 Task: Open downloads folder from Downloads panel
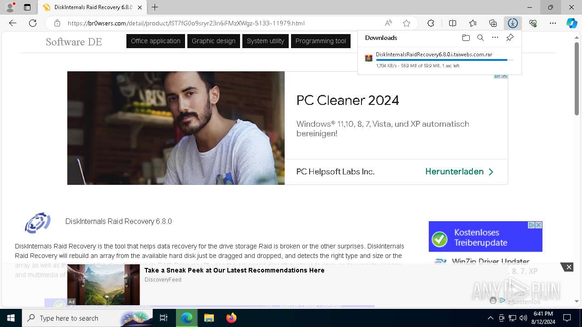(466, 38)
